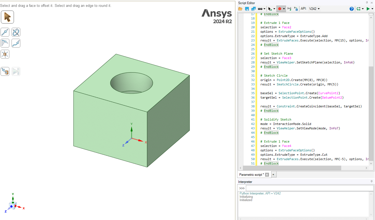Select the Scale Body tool guide icon

coord(5,54)
